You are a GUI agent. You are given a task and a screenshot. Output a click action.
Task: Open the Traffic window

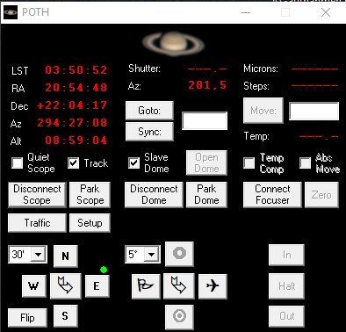[x=37, y=223]
